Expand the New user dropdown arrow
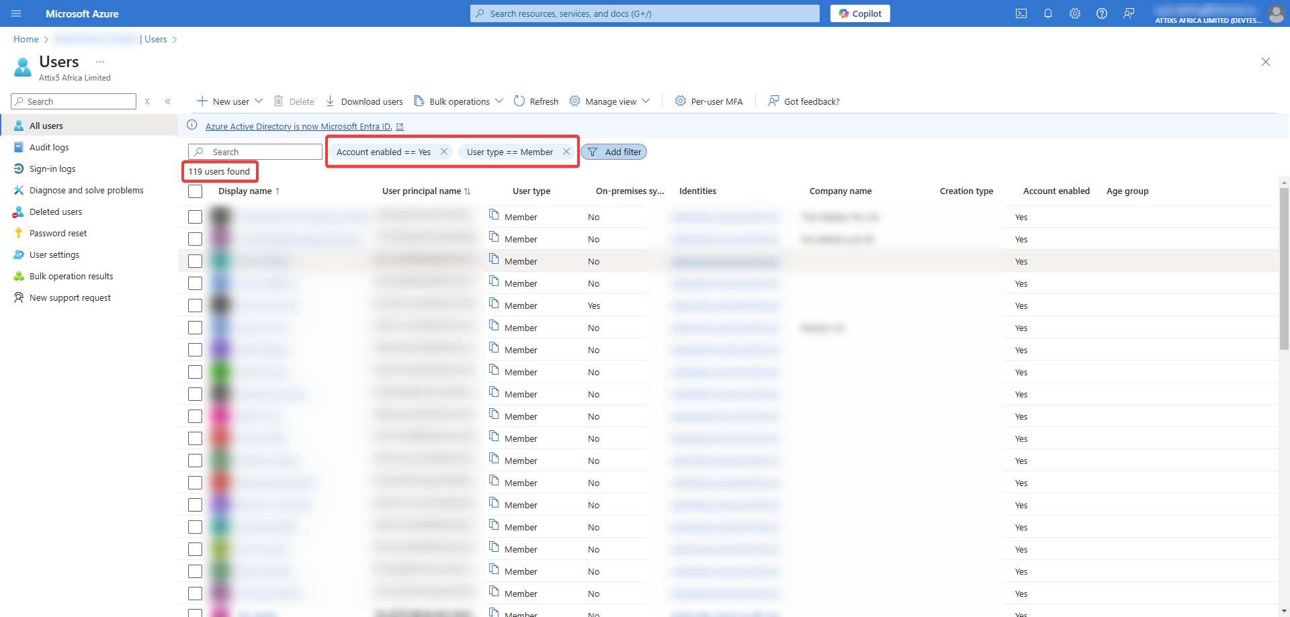1290x617 pixels. (x=259, y=101)
